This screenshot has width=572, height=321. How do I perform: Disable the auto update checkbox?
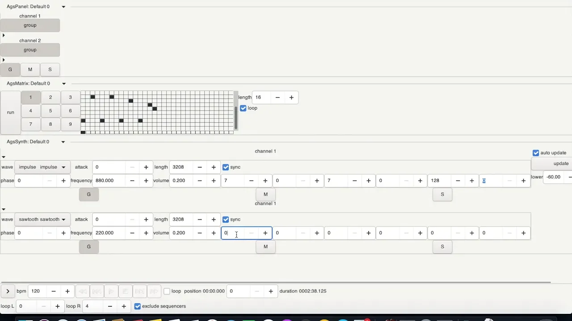coord(536,153)
